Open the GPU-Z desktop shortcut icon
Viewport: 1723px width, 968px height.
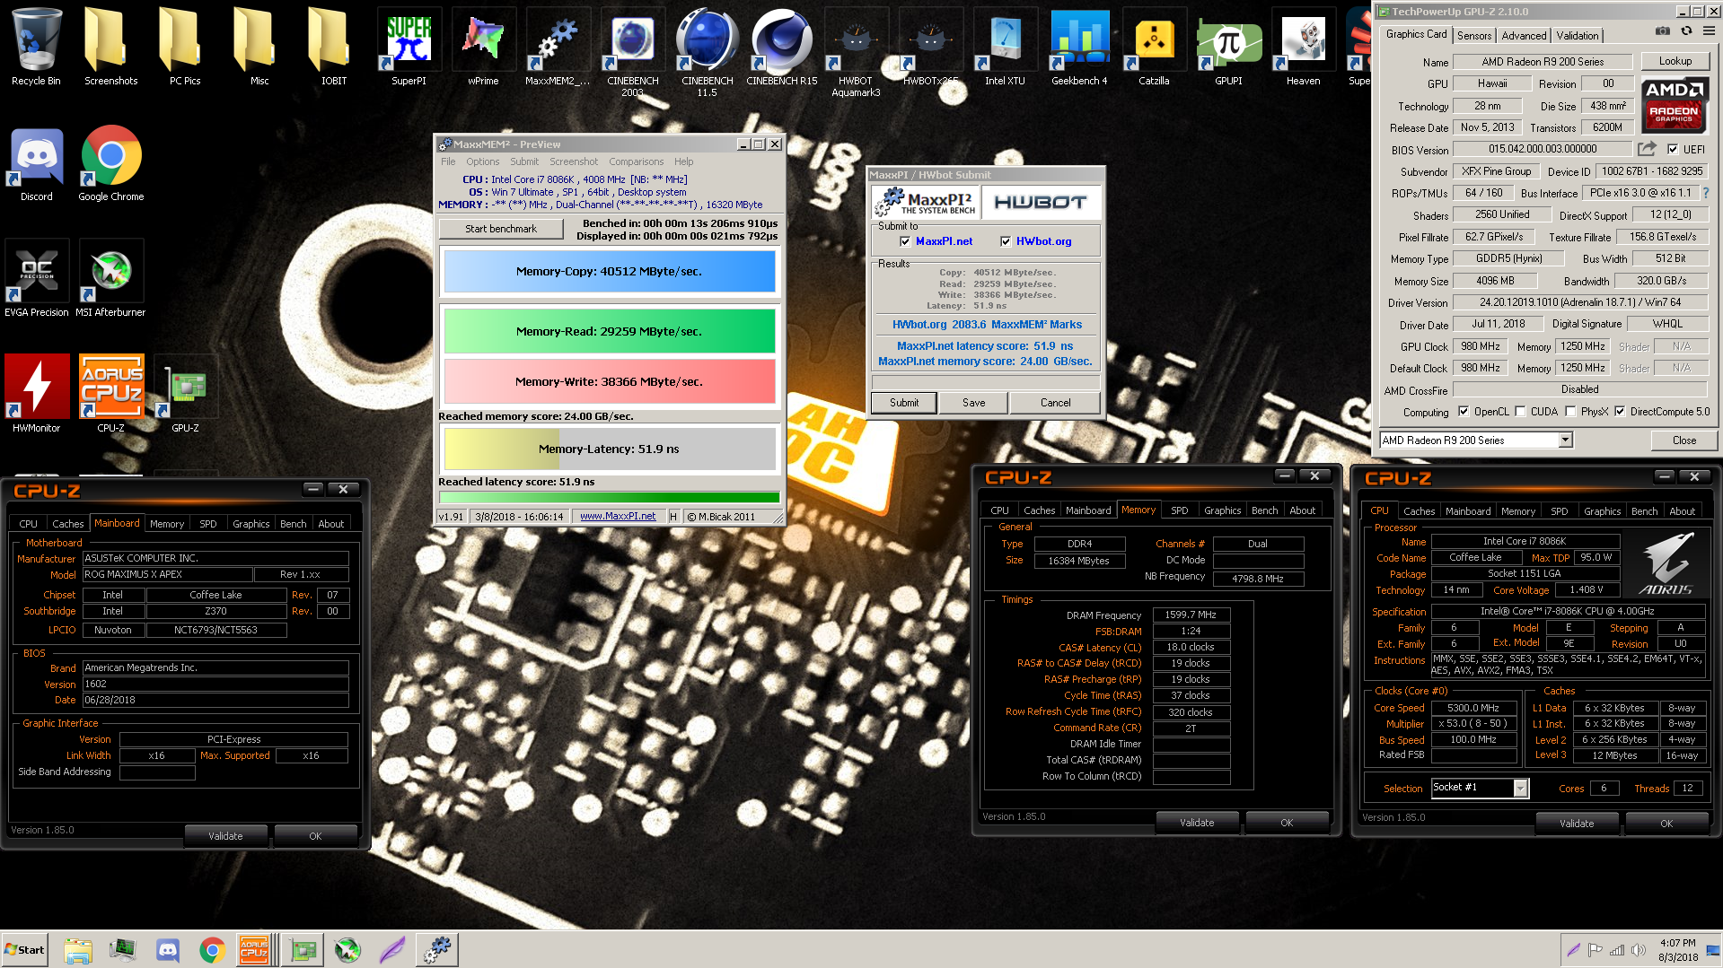[x=186, y=395]
